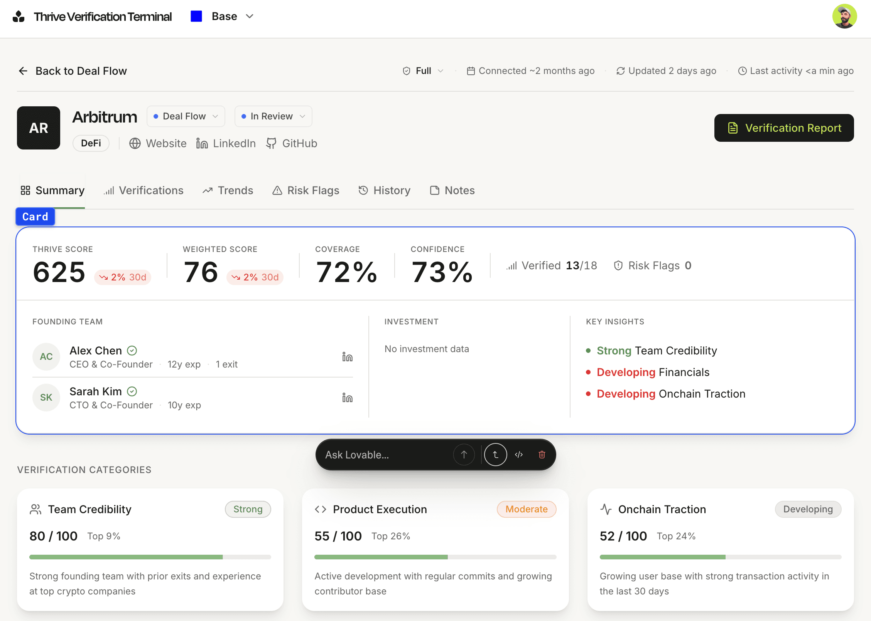Go Back to Deal Flow
871x621 pixels.
[73, 71]
